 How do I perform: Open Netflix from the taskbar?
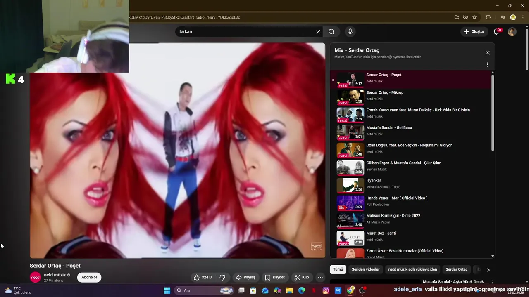pos(314,290)
